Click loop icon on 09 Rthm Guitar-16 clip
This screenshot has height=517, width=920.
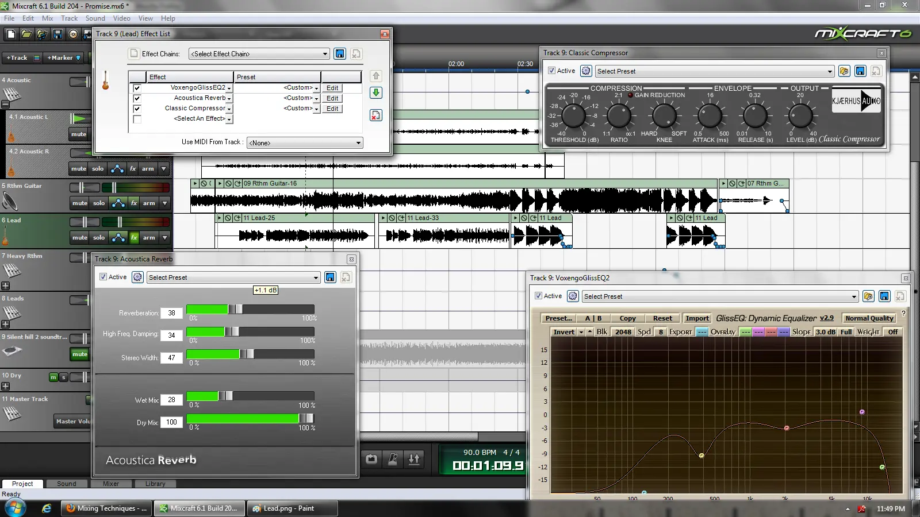(x=237, y=184)
